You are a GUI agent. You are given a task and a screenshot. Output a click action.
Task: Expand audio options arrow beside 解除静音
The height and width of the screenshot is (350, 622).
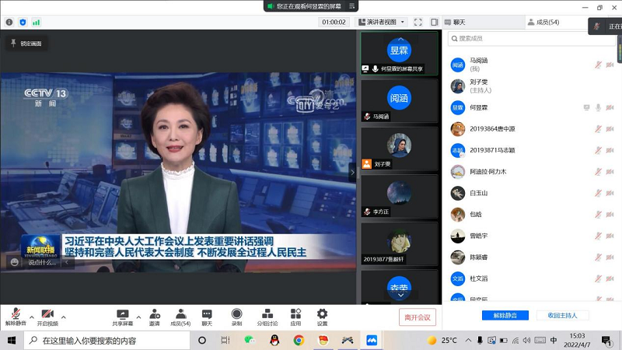pos(32,317)
